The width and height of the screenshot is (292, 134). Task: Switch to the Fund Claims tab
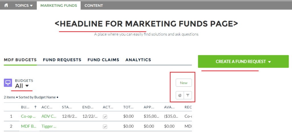click(103, 60)
